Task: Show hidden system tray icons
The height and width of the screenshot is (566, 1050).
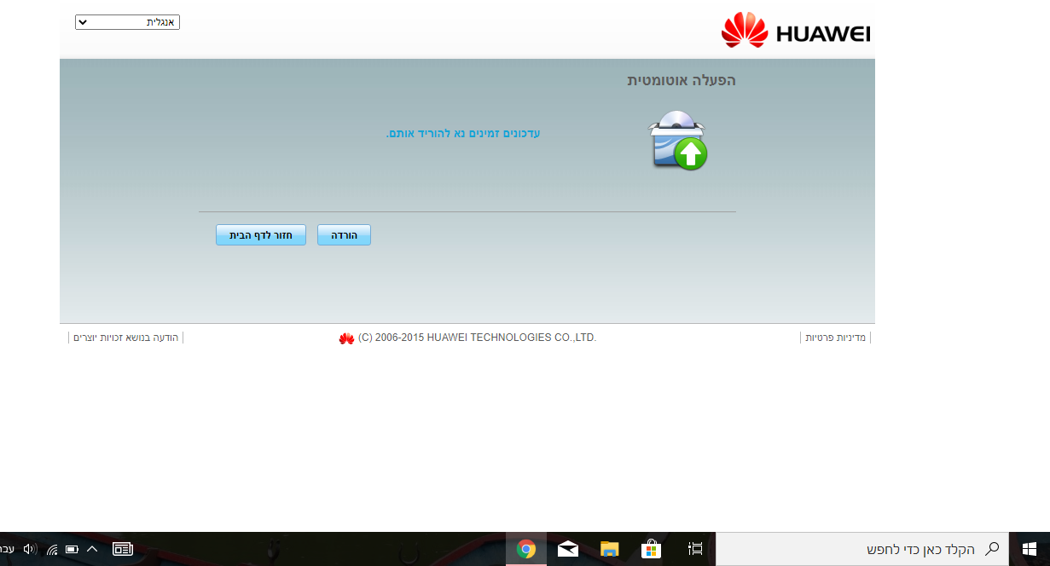Action: coord(92,549)
